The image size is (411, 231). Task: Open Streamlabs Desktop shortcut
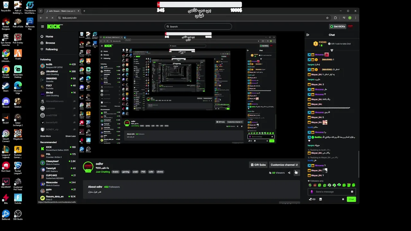pos(18,72)
